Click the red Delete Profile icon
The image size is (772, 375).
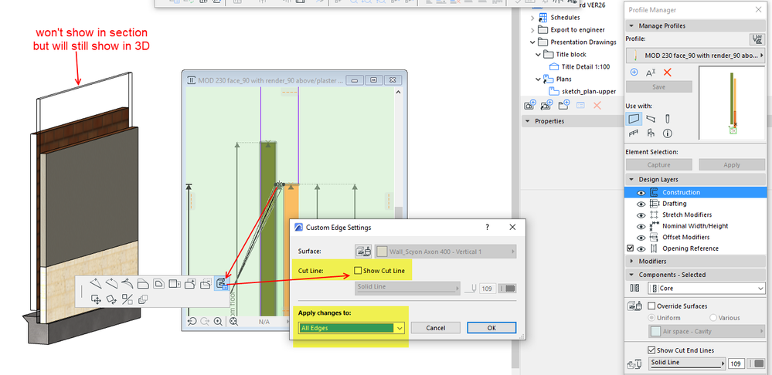[668, 73]
